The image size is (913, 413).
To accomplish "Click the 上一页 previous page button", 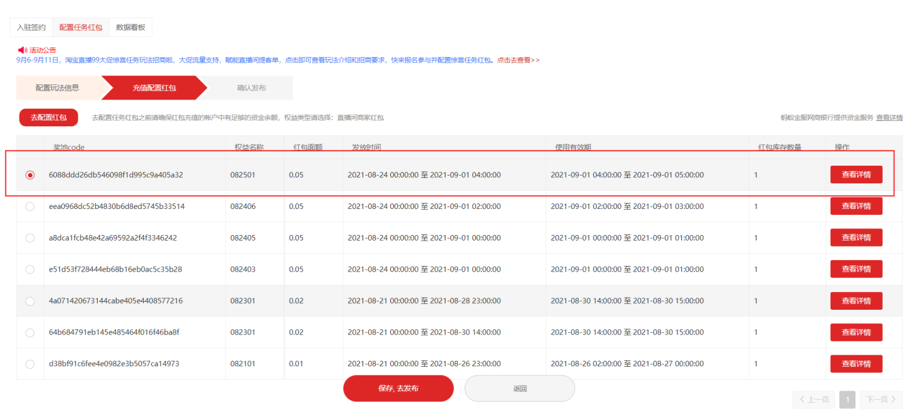I will pos(814,399).
